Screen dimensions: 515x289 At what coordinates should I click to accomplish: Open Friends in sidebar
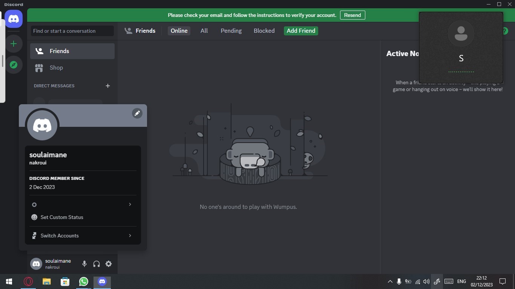point(72,51)
